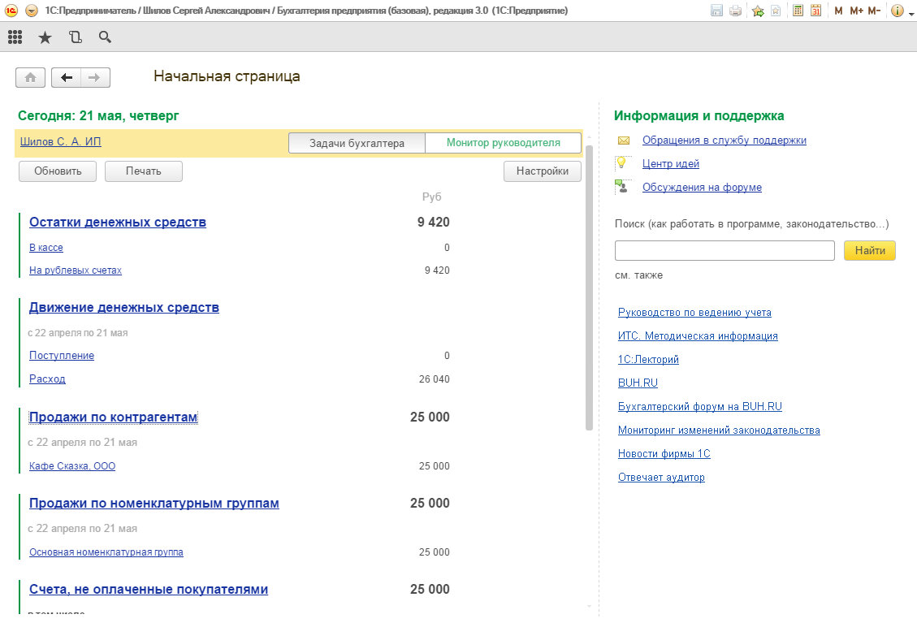917x623 pixels.
Task: Switch to Задачи бухгалтера tab
Action: point(357,143)
